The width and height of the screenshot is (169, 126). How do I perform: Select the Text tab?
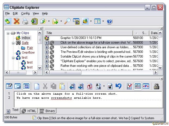click(x=13, y=110)
